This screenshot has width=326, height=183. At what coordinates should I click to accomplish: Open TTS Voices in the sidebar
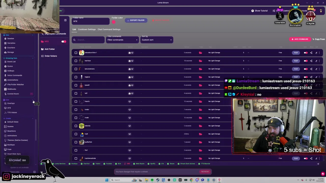pyautogui.click(x=12, y=112)
